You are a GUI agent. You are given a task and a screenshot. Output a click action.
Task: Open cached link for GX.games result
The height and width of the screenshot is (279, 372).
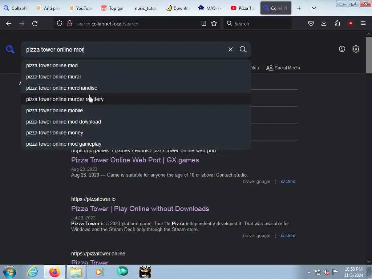[x=288, y=182]
